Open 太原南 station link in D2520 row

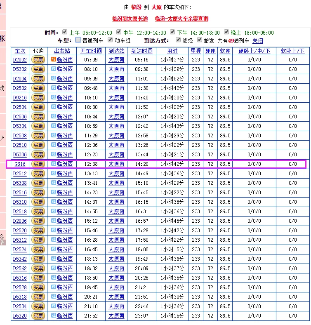116,231
